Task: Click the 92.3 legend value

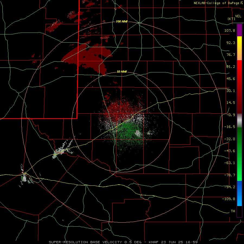Action: click(x=231, y=43)
